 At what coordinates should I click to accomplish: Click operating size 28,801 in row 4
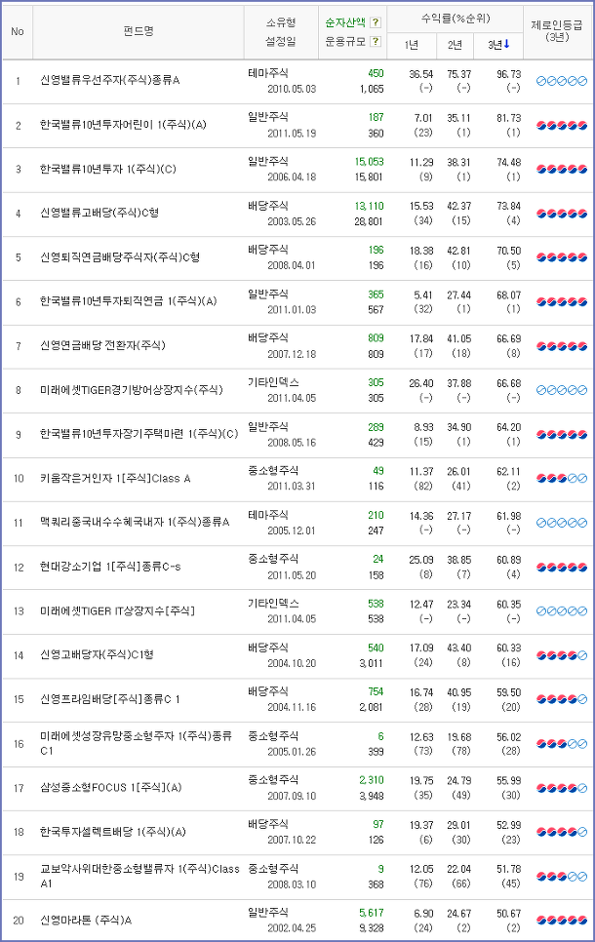[369, 221]
